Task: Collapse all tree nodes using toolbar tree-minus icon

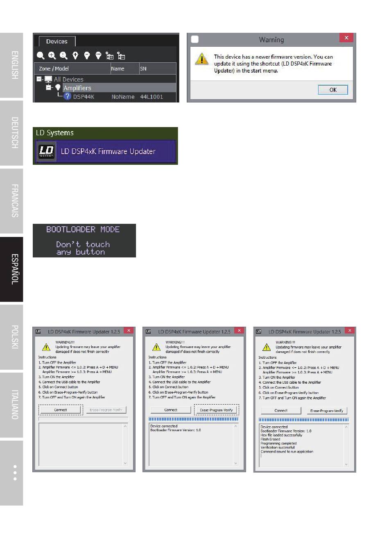Action: coord(121,56)
